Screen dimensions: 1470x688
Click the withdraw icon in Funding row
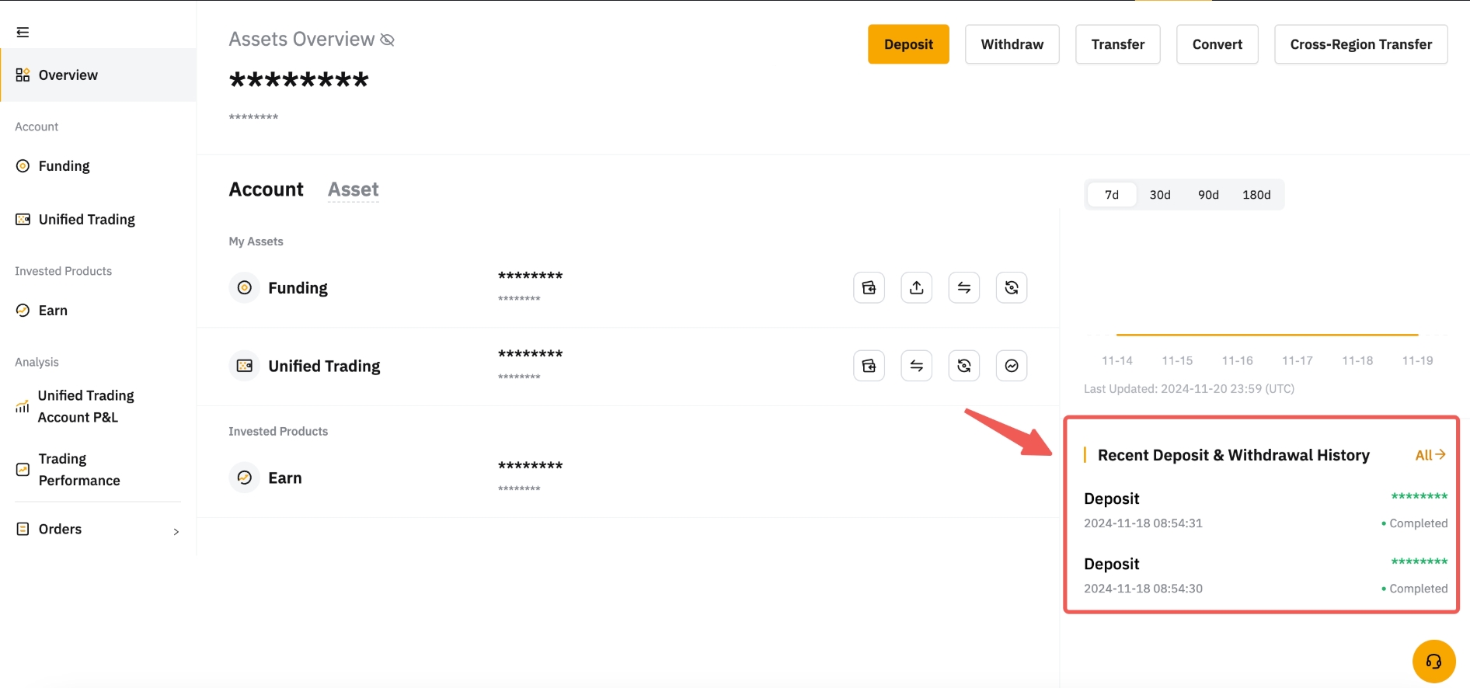coord(916,288)
